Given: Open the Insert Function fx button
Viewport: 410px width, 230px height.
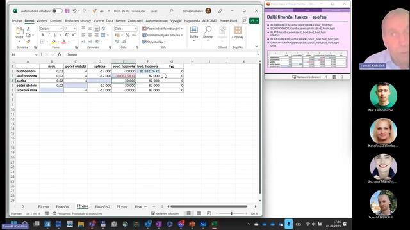Looking at the screenshot, I should coord(60,54).
